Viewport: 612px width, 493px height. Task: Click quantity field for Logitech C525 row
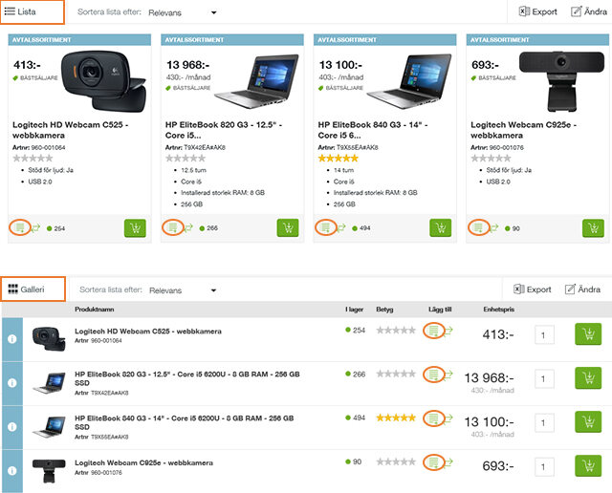point(544,335)
